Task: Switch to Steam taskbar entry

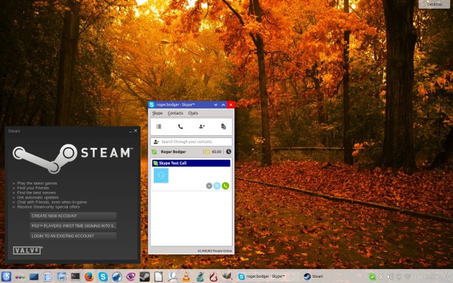Action: [x=314, y=276]
